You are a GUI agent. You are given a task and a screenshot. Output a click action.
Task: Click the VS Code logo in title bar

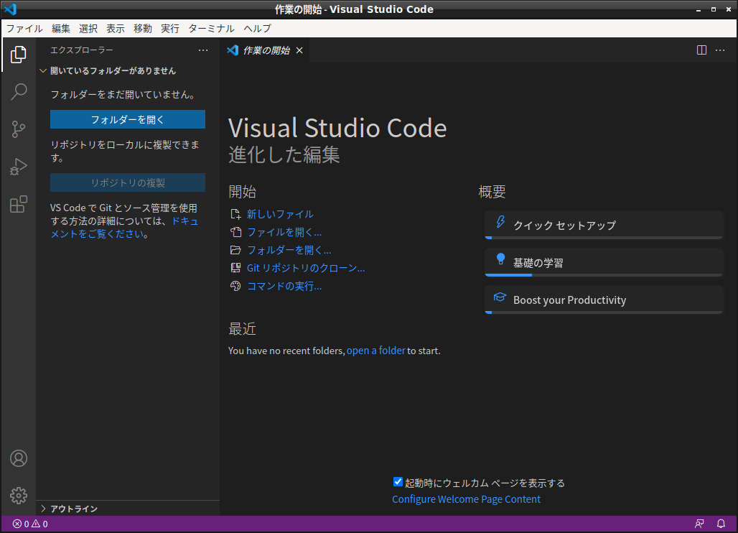coord(10,9)
